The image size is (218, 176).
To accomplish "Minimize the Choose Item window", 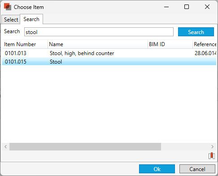I will [166, 7].
